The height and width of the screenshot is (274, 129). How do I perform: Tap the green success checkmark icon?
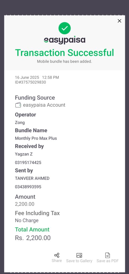(x=65, y=28)
